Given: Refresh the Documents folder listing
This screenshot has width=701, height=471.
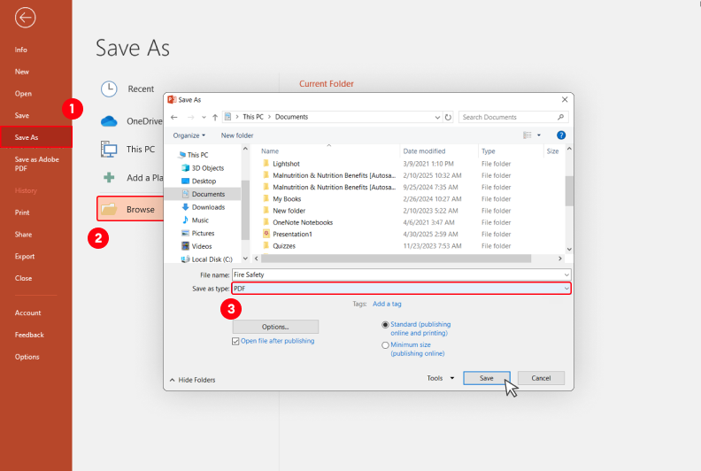Looking at the screenshot, I should (x=448, y=117).
